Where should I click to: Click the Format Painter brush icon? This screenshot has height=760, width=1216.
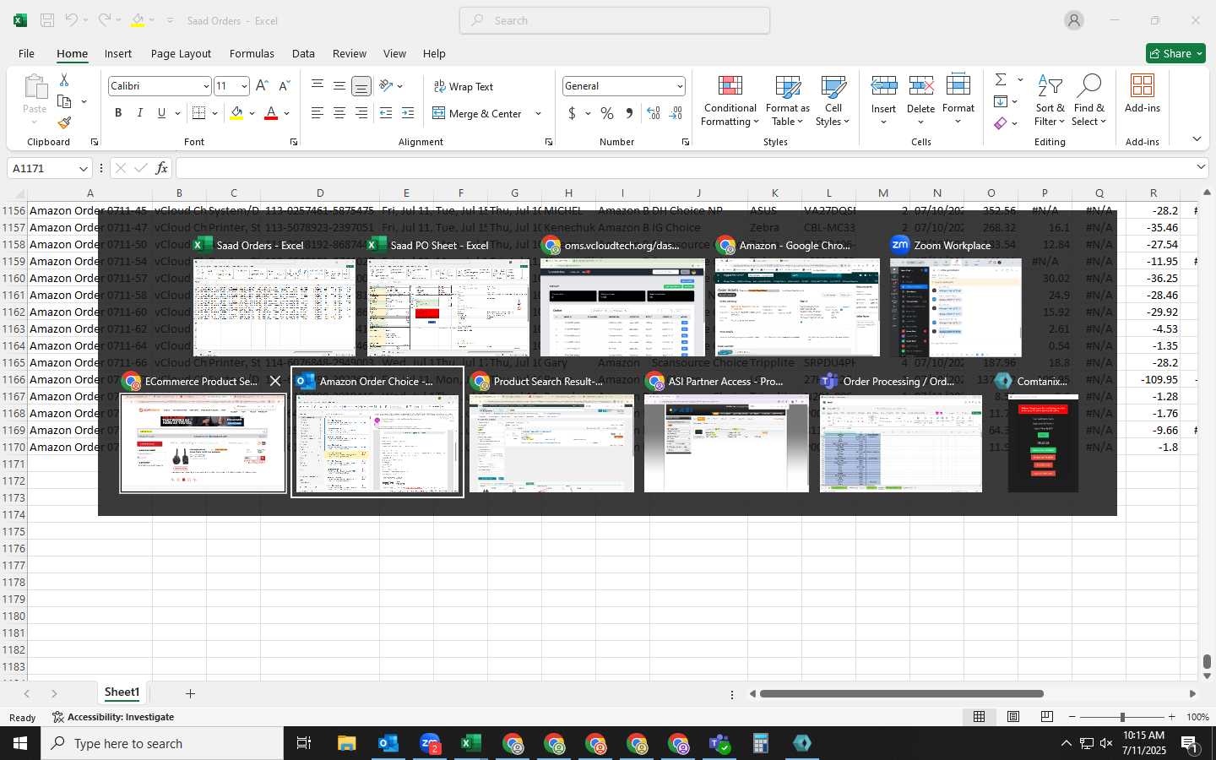(64, 122)
